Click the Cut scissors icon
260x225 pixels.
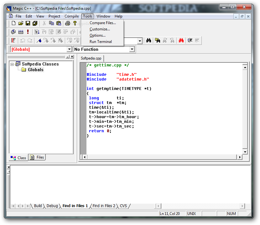(44, 23)
